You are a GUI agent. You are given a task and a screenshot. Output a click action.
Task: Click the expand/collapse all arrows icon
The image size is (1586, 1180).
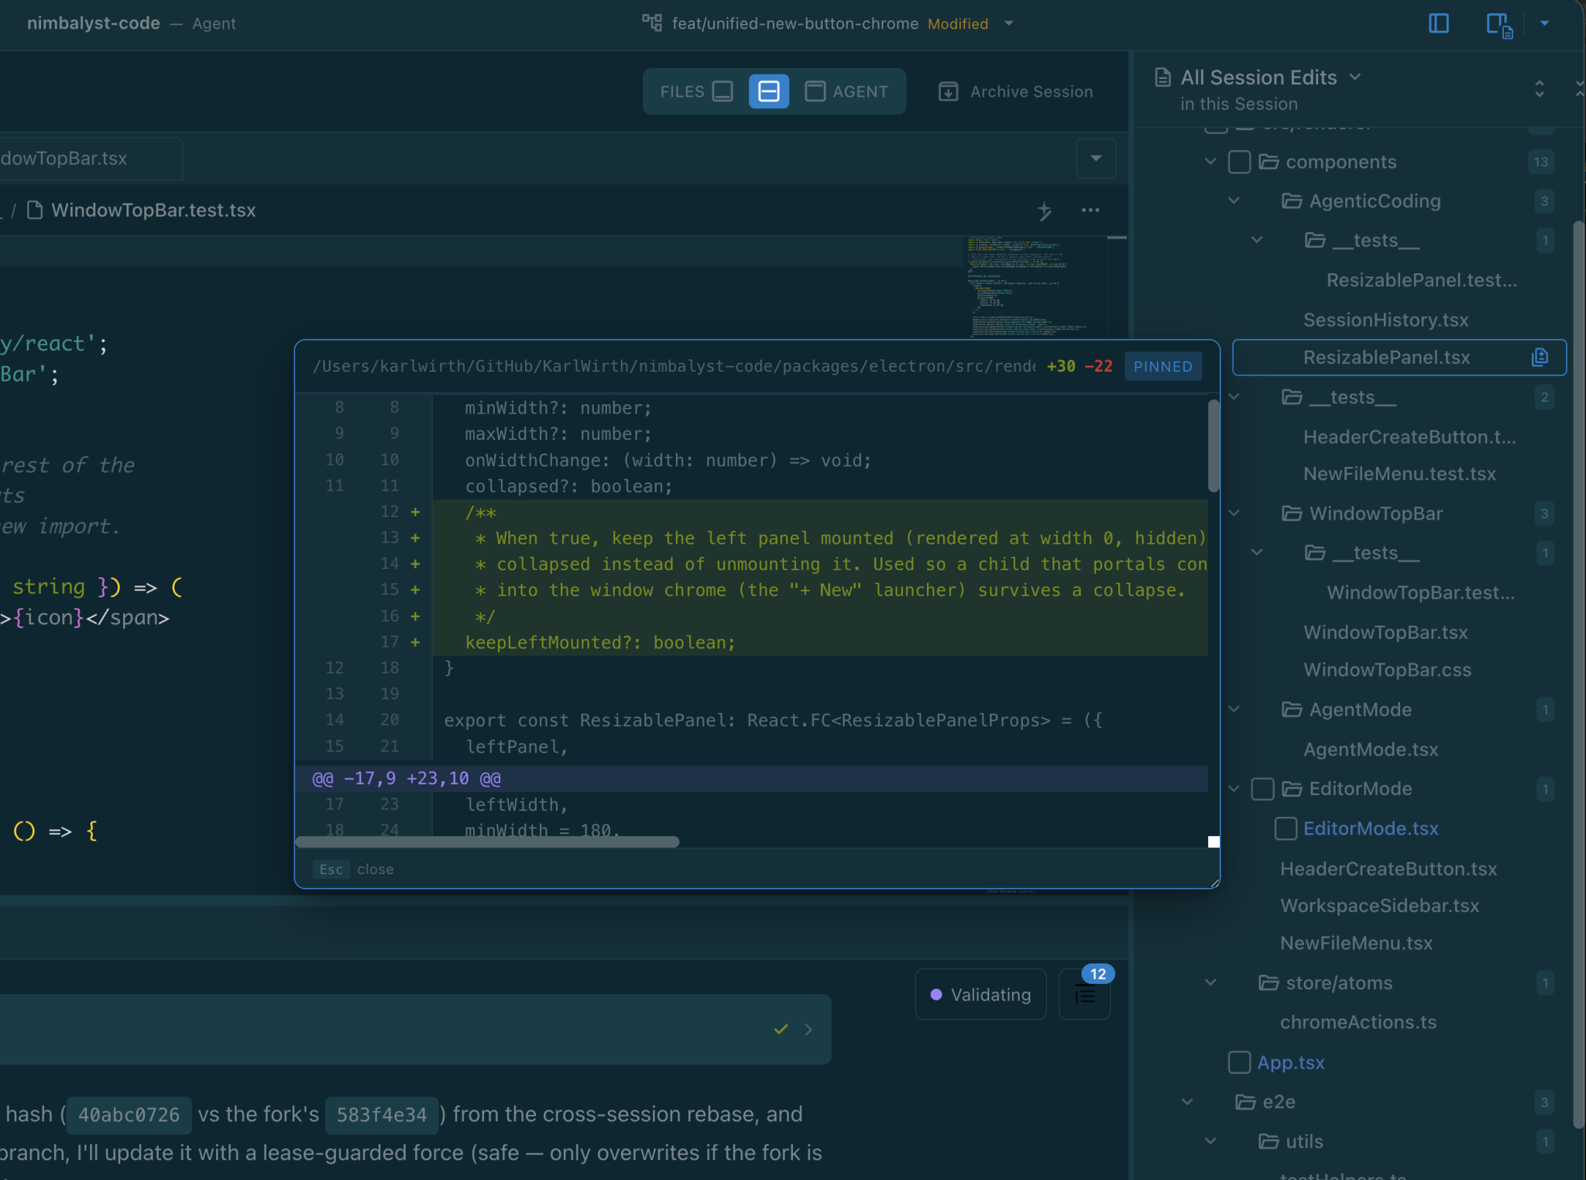coord(1540,89)
